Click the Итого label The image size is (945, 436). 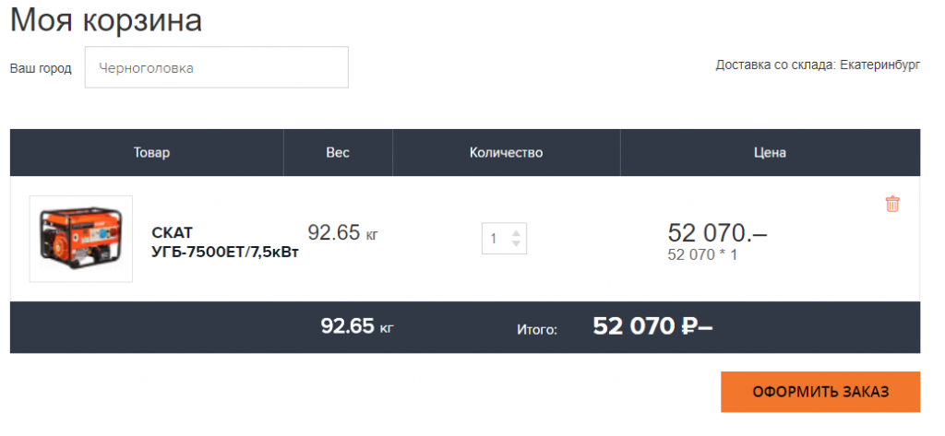[537, 329]
